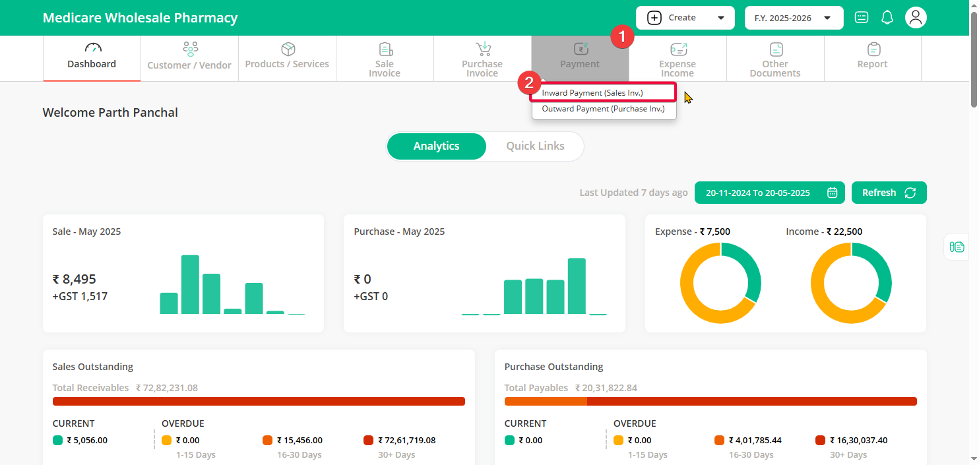The image size is (979, 465).
Task: Open the notifications bell icon
Action: pos(887,18)
